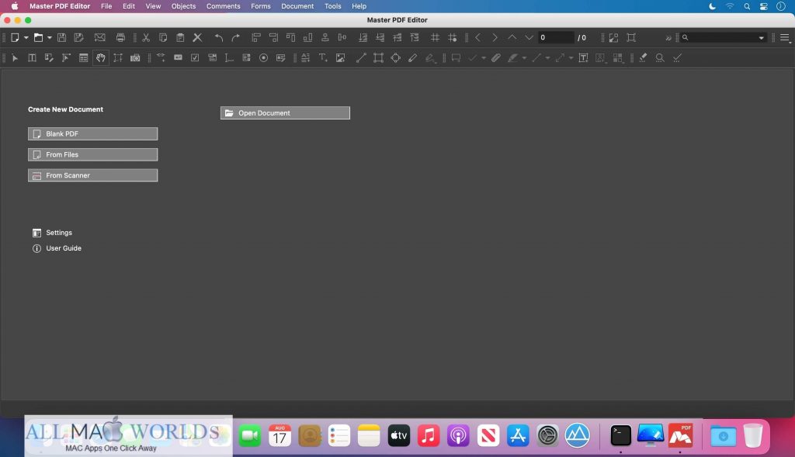Viewport: 795px width, 457px height.
Task: Click the Open Document button
Action: tap(285, 113)
